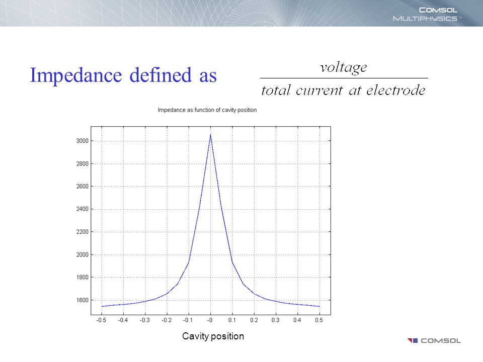The height and width of the screenshot is (362, 483).
Task: Click the x-axis tick label -0.1
Action: pos(188,320)
